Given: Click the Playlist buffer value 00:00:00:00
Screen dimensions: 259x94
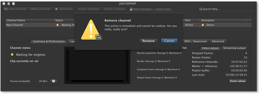Looking at the screenshot, I should pos(239,70).
